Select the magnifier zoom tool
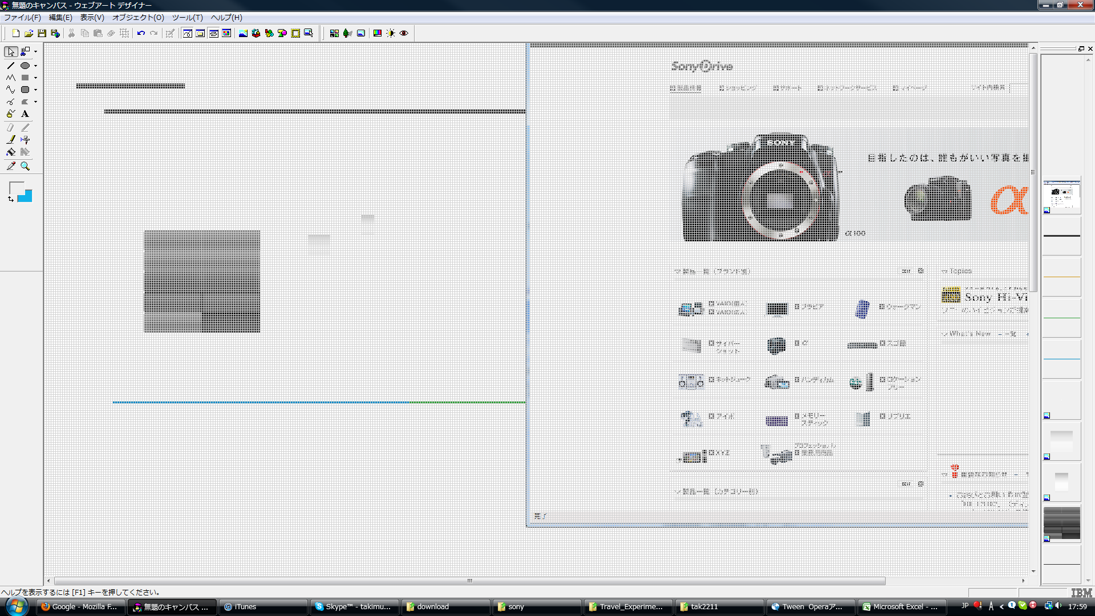The width and height of the screenshot is (1095, 616). (x=25, y=166)
